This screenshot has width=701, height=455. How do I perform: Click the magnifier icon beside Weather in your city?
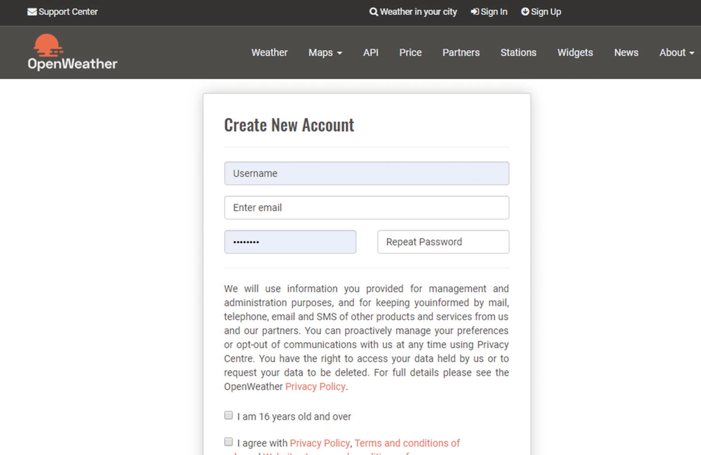374,12
